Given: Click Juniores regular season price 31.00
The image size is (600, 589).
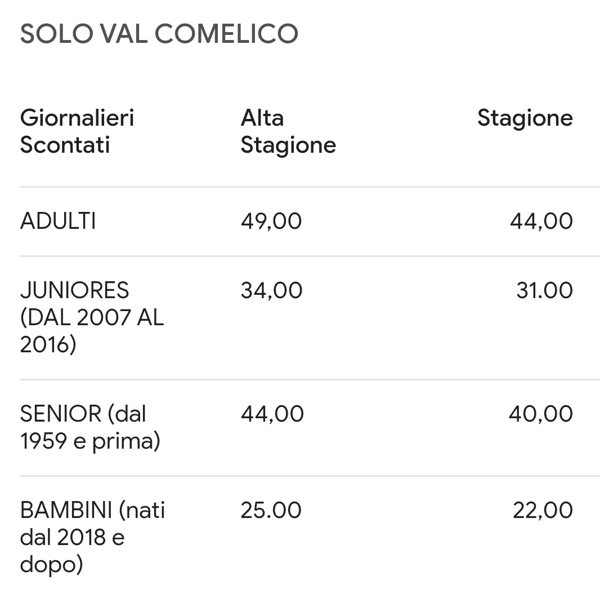Looking at the screenshot, I should 544,291.
